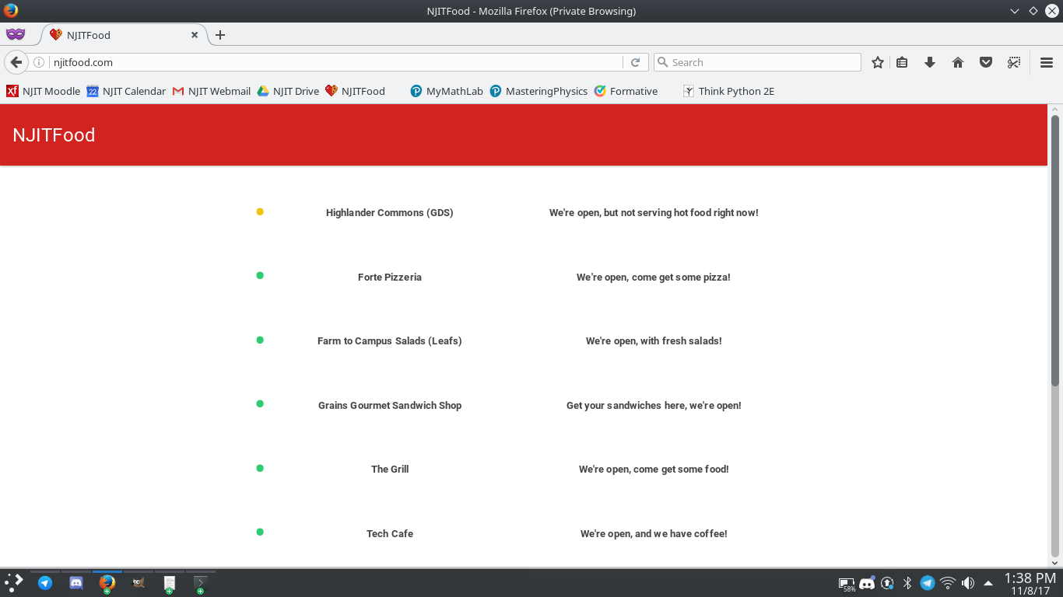This screenshot has width=1063, height=597.
Task: Click green status dot for Farm to Campus Salads
Action: [260, 340]
